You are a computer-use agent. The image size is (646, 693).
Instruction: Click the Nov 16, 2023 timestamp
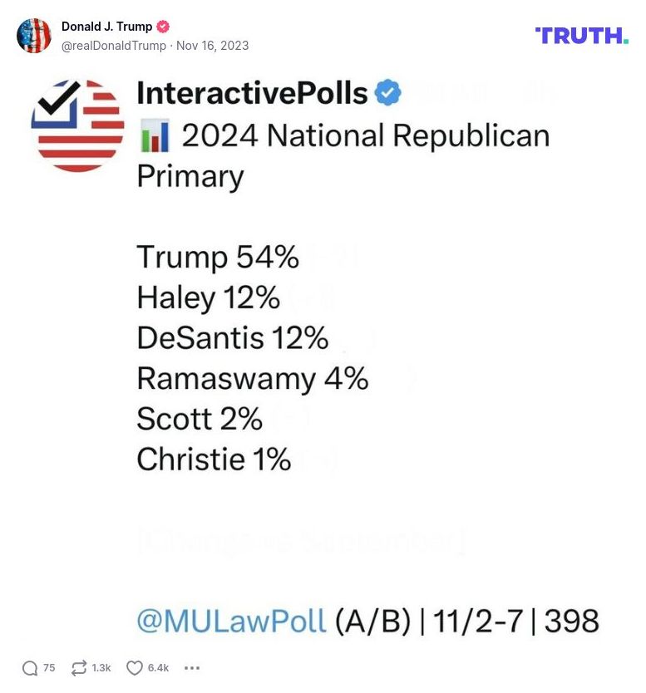pyautogui.click(x=214, y=47)
